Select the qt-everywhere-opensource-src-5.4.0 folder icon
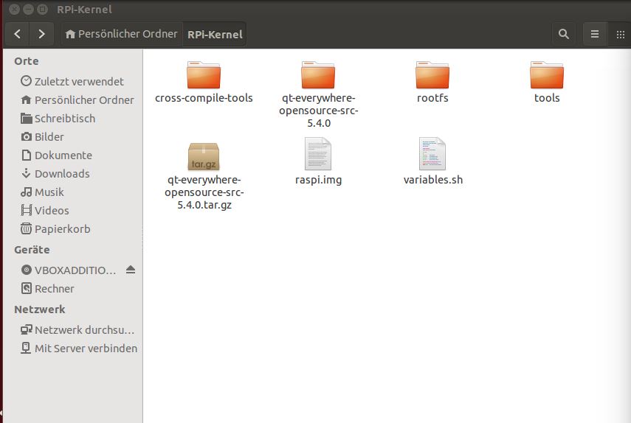This screenshot has height=423, width=631. pos(318,74)
